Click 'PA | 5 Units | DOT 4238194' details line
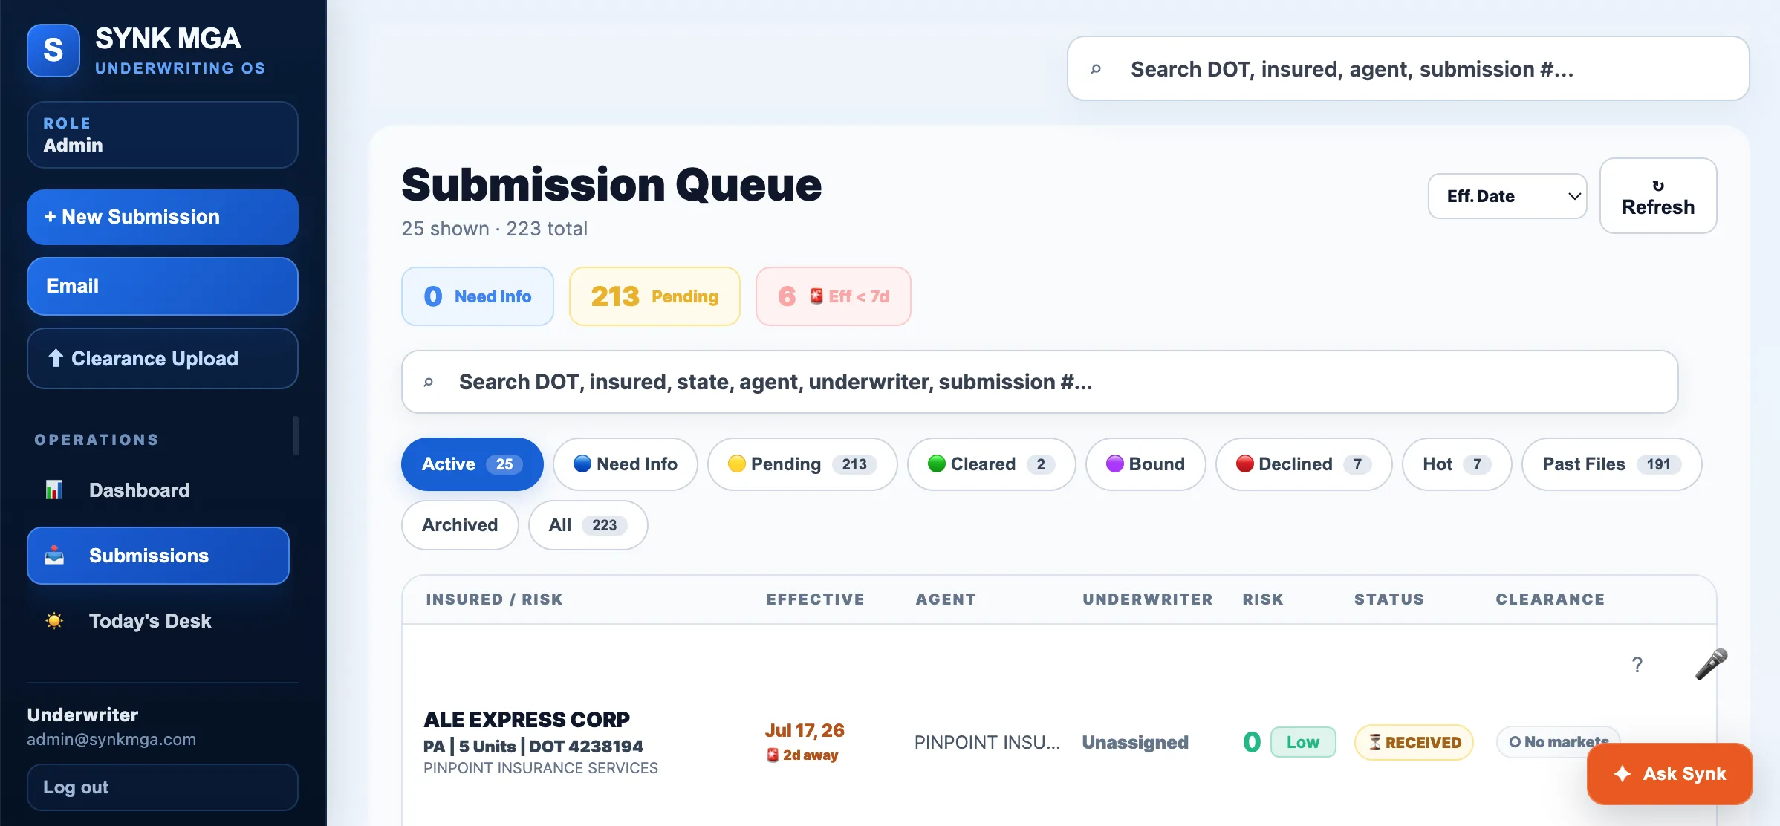The height and width of the screenshot is (826, 1780). coord(533,747)
